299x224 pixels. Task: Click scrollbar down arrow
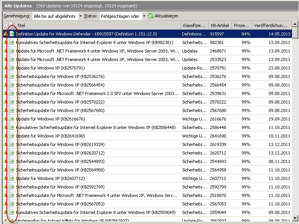[295, 218]
